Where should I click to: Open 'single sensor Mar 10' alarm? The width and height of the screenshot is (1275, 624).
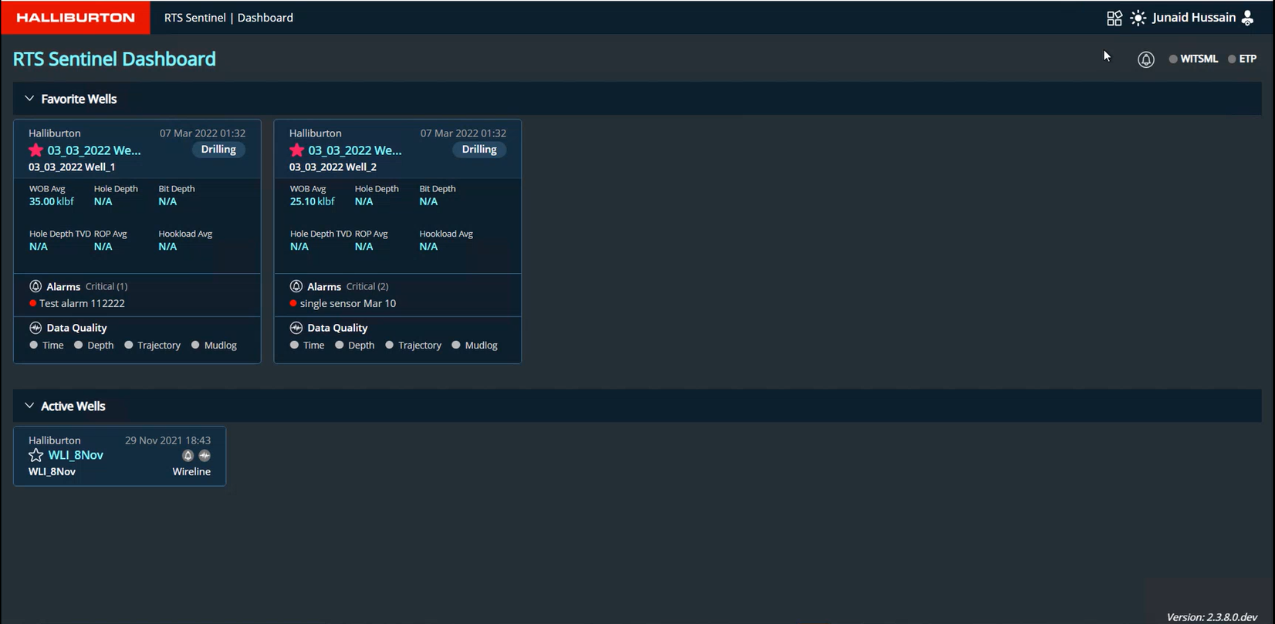coord(347,303)
